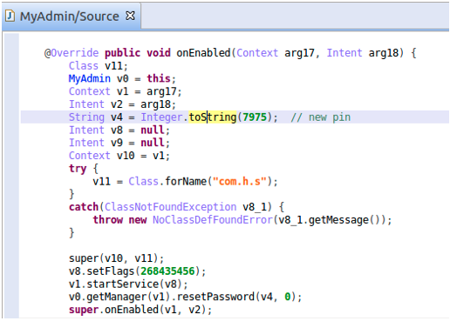This screenshot has width=450, height=321.
Task: Click the "Context v10 = v1" line
Action: [119, 156]
